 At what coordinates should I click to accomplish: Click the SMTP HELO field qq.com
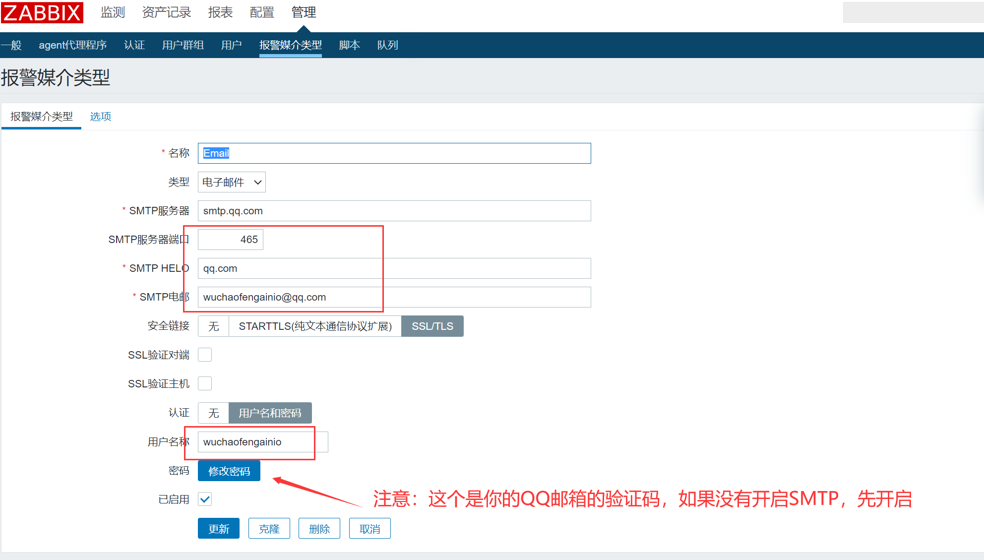pyautogui.click(x=394, y=268)
